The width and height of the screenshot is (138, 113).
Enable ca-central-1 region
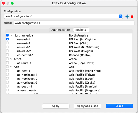click(7, 55)
